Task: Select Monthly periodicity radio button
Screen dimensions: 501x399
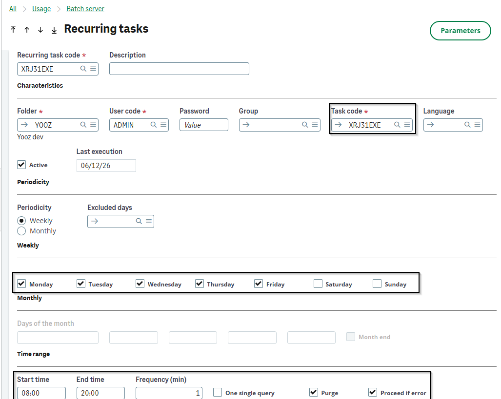Action: (x=21, y=231)
